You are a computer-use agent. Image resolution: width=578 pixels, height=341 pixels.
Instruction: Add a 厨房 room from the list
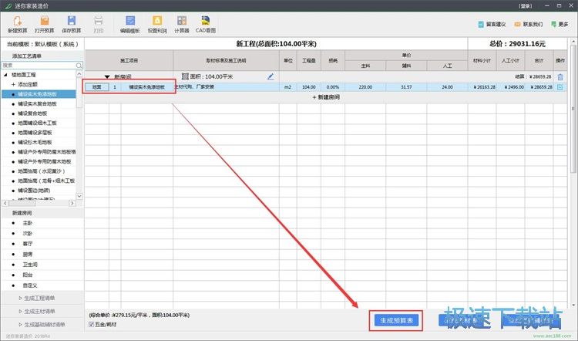click(x=27, y=255)
